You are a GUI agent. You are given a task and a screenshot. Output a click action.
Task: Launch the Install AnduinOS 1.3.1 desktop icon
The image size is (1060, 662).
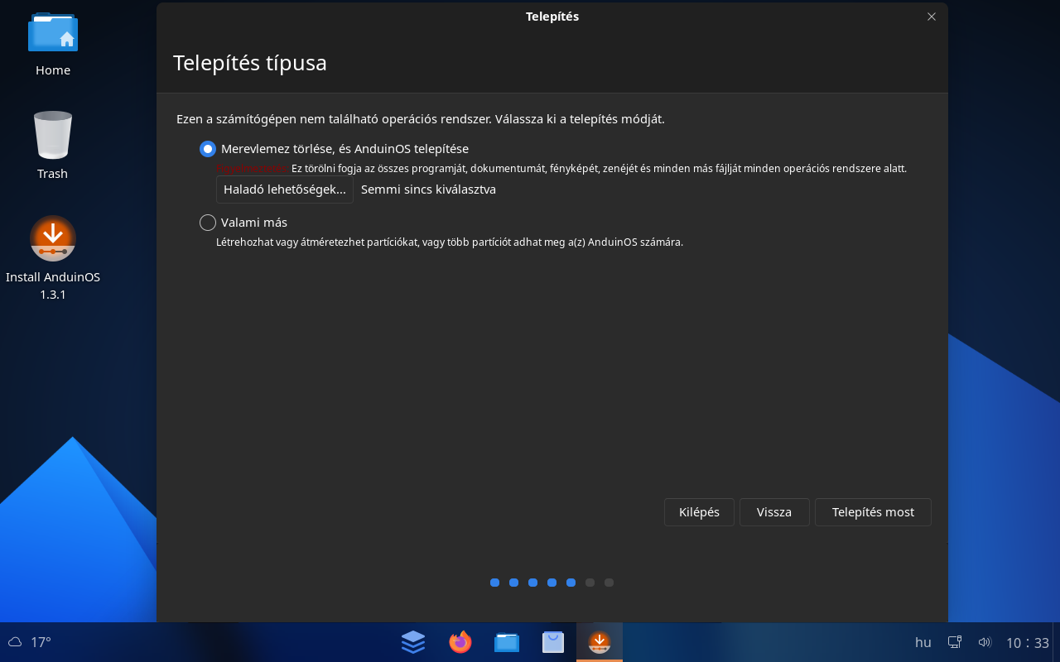53,257
